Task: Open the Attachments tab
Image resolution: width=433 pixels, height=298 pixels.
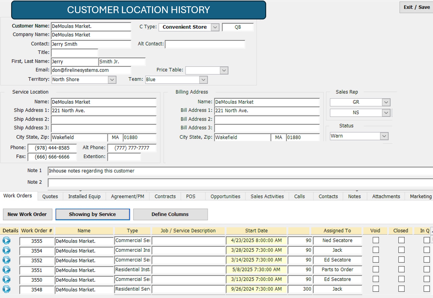Action: coord(386,196)
